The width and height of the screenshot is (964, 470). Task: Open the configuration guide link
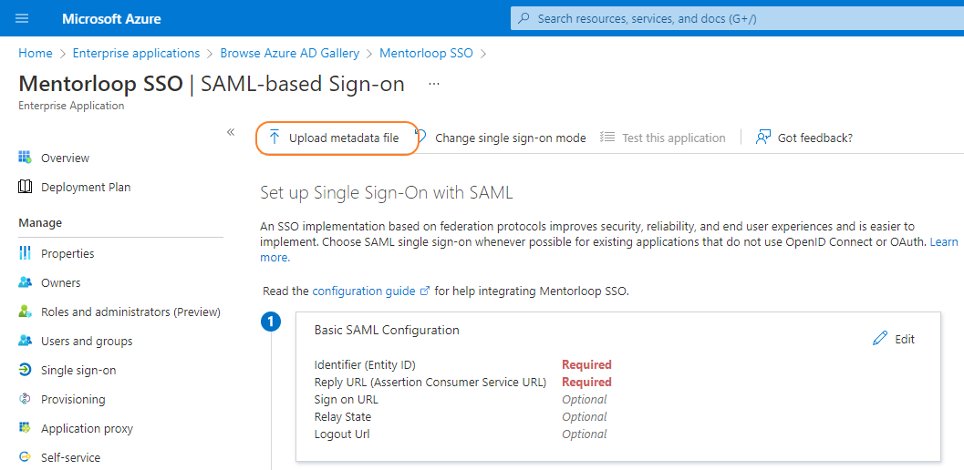[364, 291]
